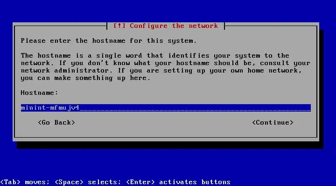
Task: Click the 'Hostname:' label
Action: pyautogui.click(x=39, y=93)
